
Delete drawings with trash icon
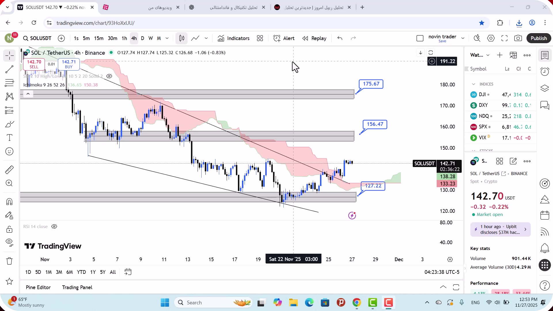click(x=10, y=261)
